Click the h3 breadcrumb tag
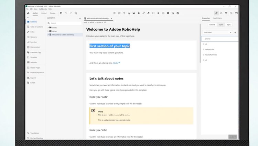The width and height of the screenshot is (258, 146). [105, 22]
